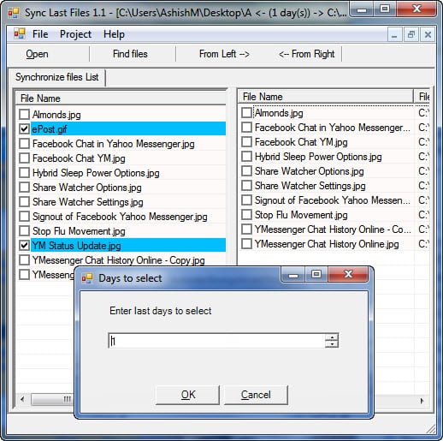Open the Project menu

pos(75,34)
